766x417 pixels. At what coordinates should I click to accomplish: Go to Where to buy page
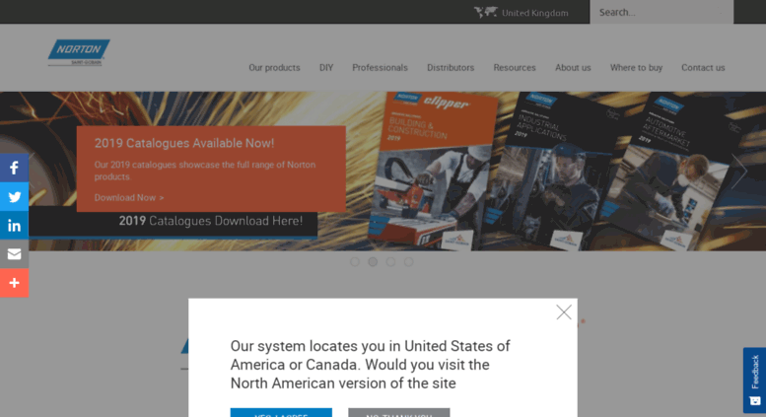(636, 68)
